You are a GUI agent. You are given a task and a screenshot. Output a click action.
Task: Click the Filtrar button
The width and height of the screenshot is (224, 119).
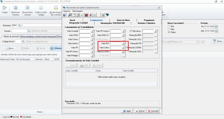(217, 41)
